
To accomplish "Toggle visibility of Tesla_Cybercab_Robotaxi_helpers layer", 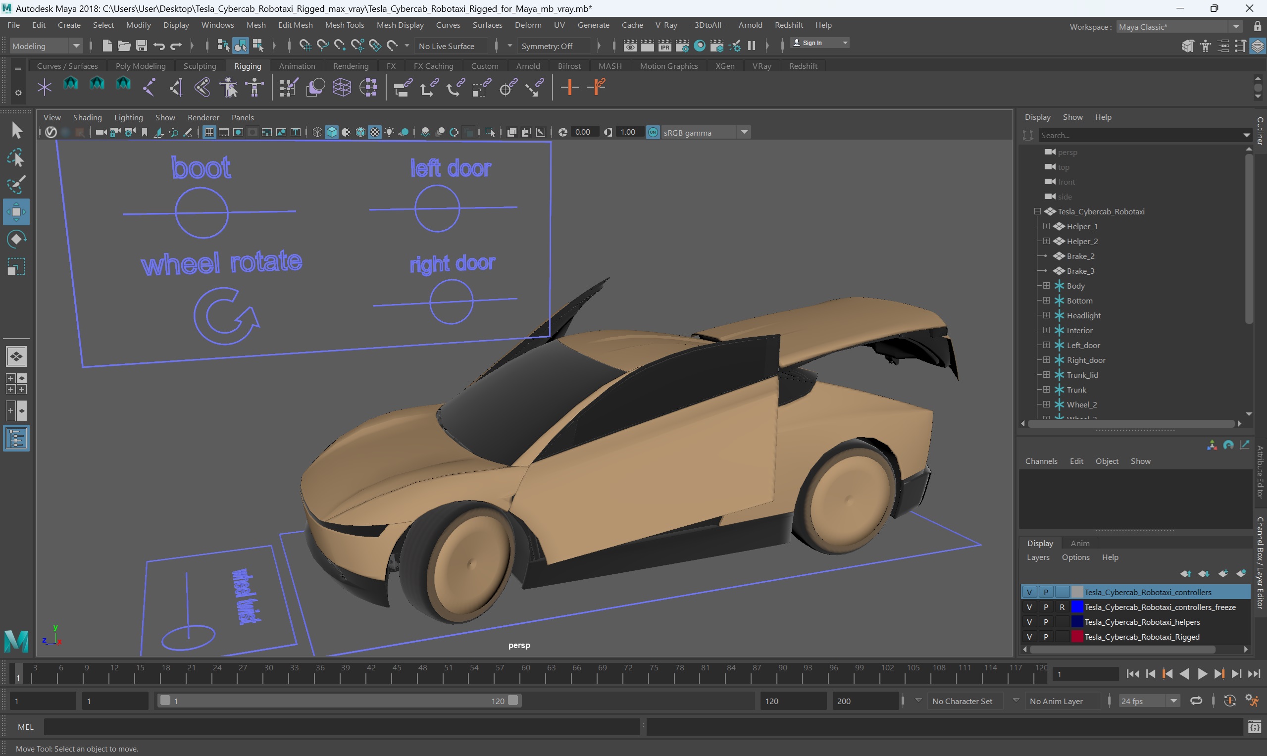I will 1029,621.
